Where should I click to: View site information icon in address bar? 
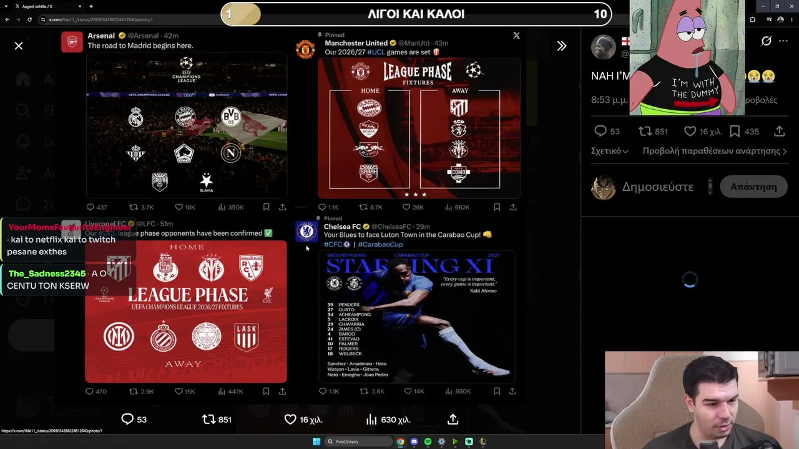[x=43, y=19]
